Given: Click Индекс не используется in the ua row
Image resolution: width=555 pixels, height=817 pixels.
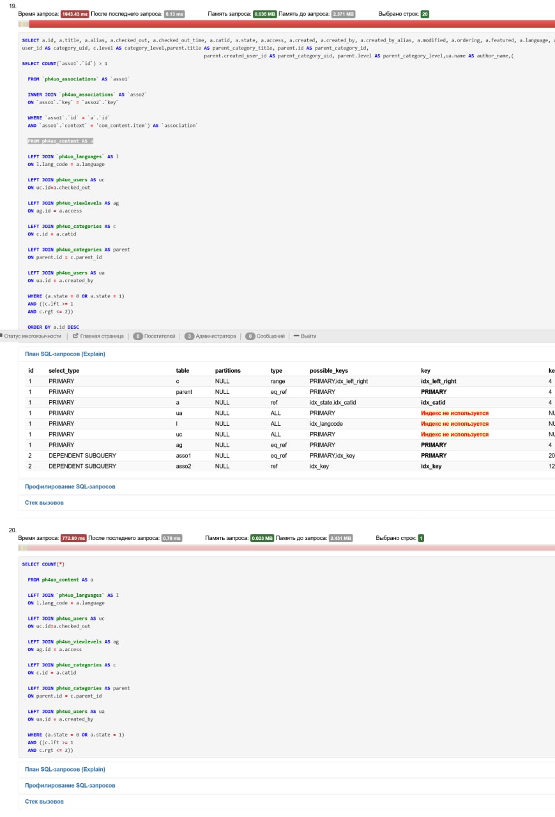Looking at the screenshot, I should (x=455, y=413).
